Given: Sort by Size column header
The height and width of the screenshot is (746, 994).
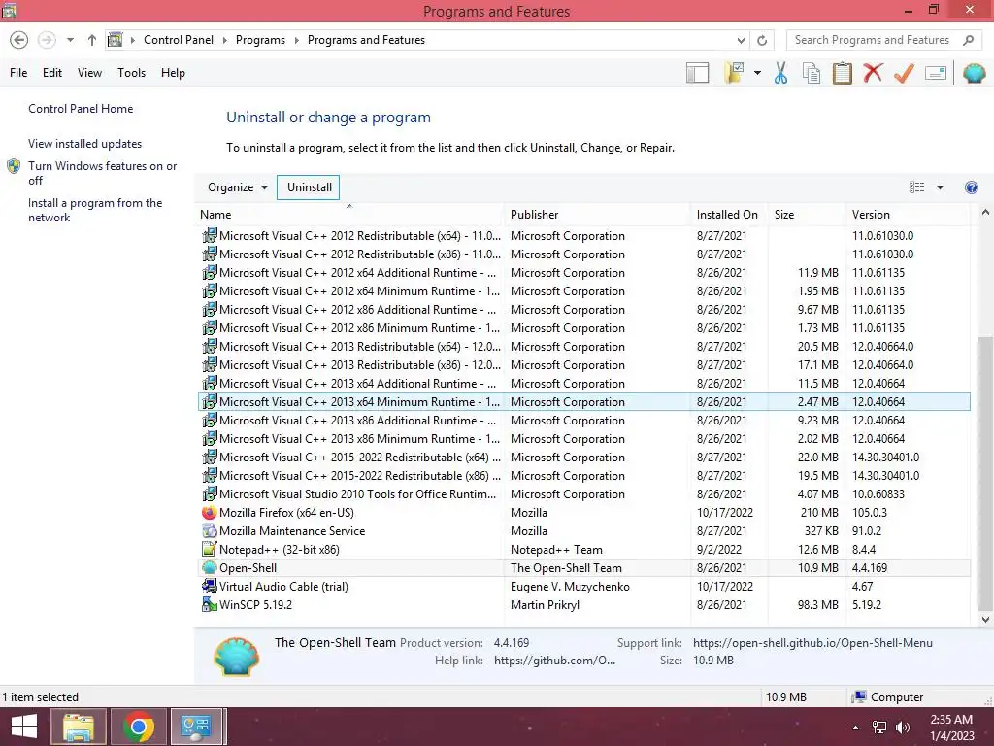Looking at the screenshot, I should coord(806,215).
